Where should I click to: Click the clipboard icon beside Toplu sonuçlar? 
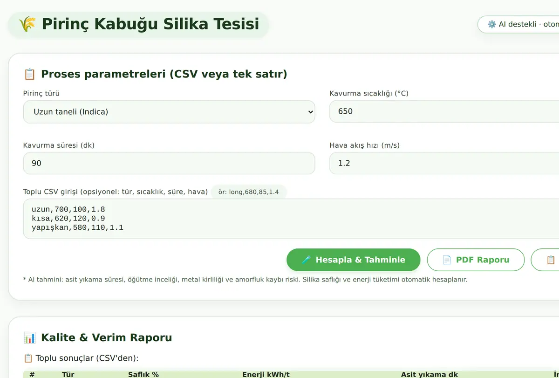tap(28, 358)
